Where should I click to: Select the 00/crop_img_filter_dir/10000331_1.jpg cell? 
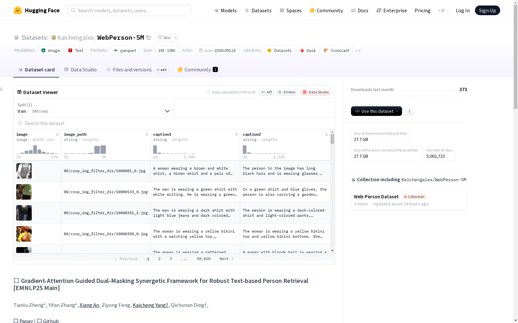[x=106, y=213]
